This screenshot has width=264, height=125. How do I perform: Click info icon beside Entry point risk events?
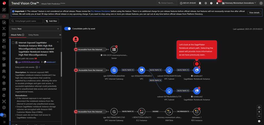pos(37,67)
